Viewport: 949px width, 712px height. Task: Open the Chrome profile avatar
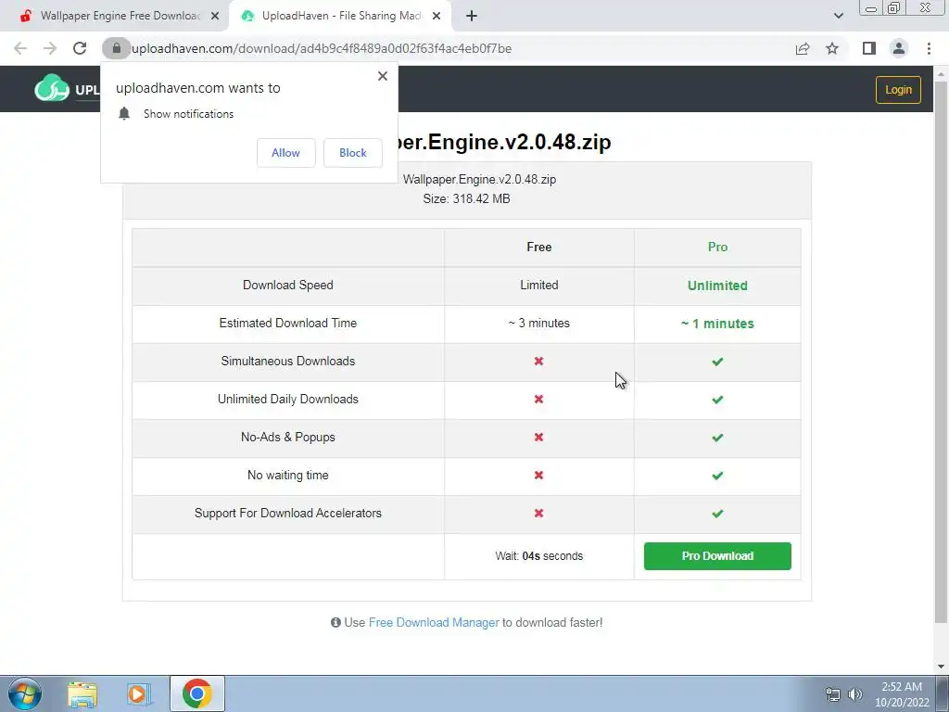(x=899, y=48)
